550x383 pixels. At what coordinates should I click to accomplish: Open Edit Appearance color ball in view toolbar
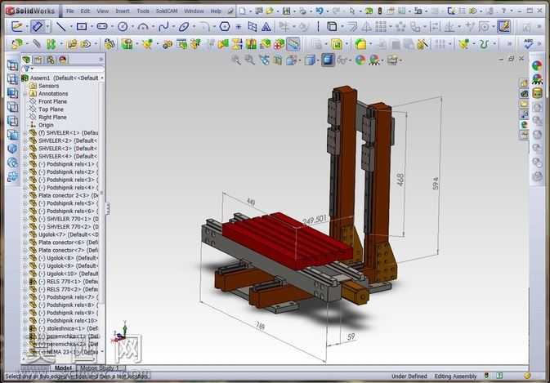pos(360,60)
